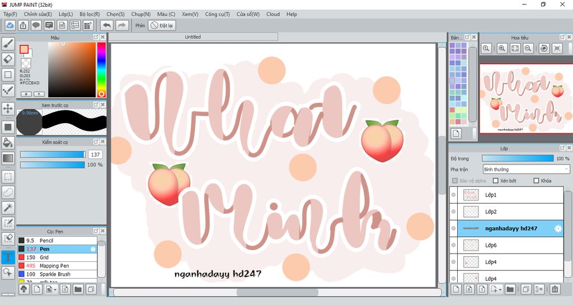The image size is (573, 305).
Task: Select the Sparkle Brush
Action: coord(58,274)
